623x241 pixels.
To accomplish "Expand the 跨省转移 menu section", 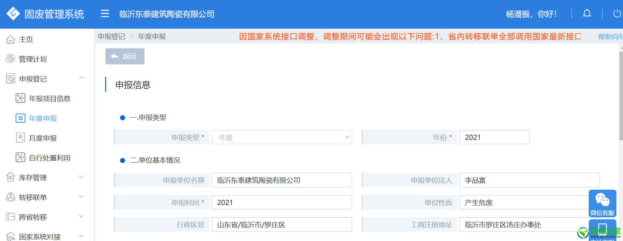I will click(x=81, y=217).
